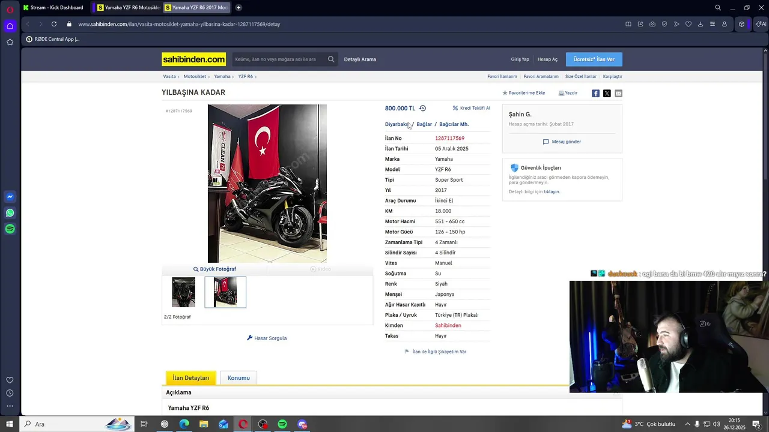Select the first motorcycle thumbnail

click(x=184, y=292)
